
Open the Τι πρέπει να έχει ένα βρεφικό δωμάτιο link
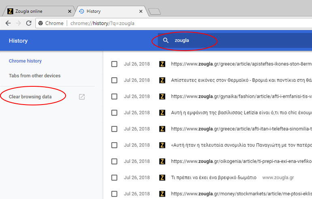point(214,178)
